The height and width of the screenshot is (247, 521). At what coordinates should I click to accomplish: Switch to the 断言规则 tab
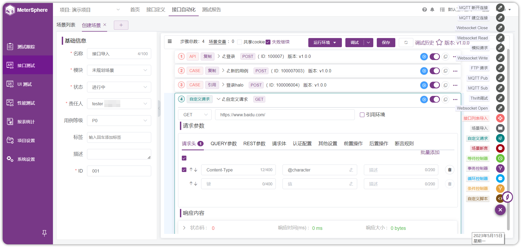point(404,144)
